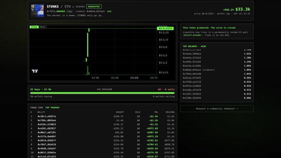Click the +945.2% change indicator

pyautogui.click(x=229, y=10)
